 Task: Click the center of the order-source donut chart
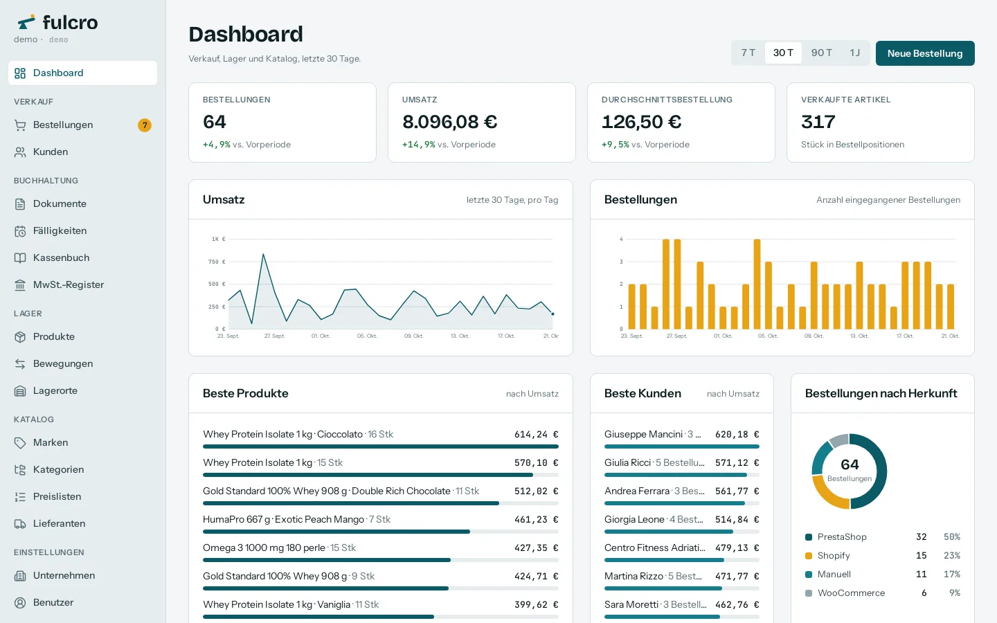tap(850, 471)
